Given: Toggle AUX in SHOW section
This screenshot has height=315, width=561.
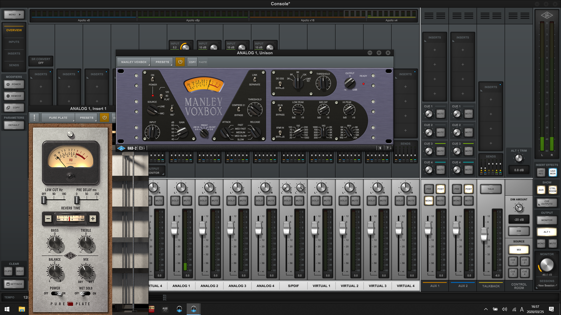Looking at the screenshot, I should click(x=541, y=190).
